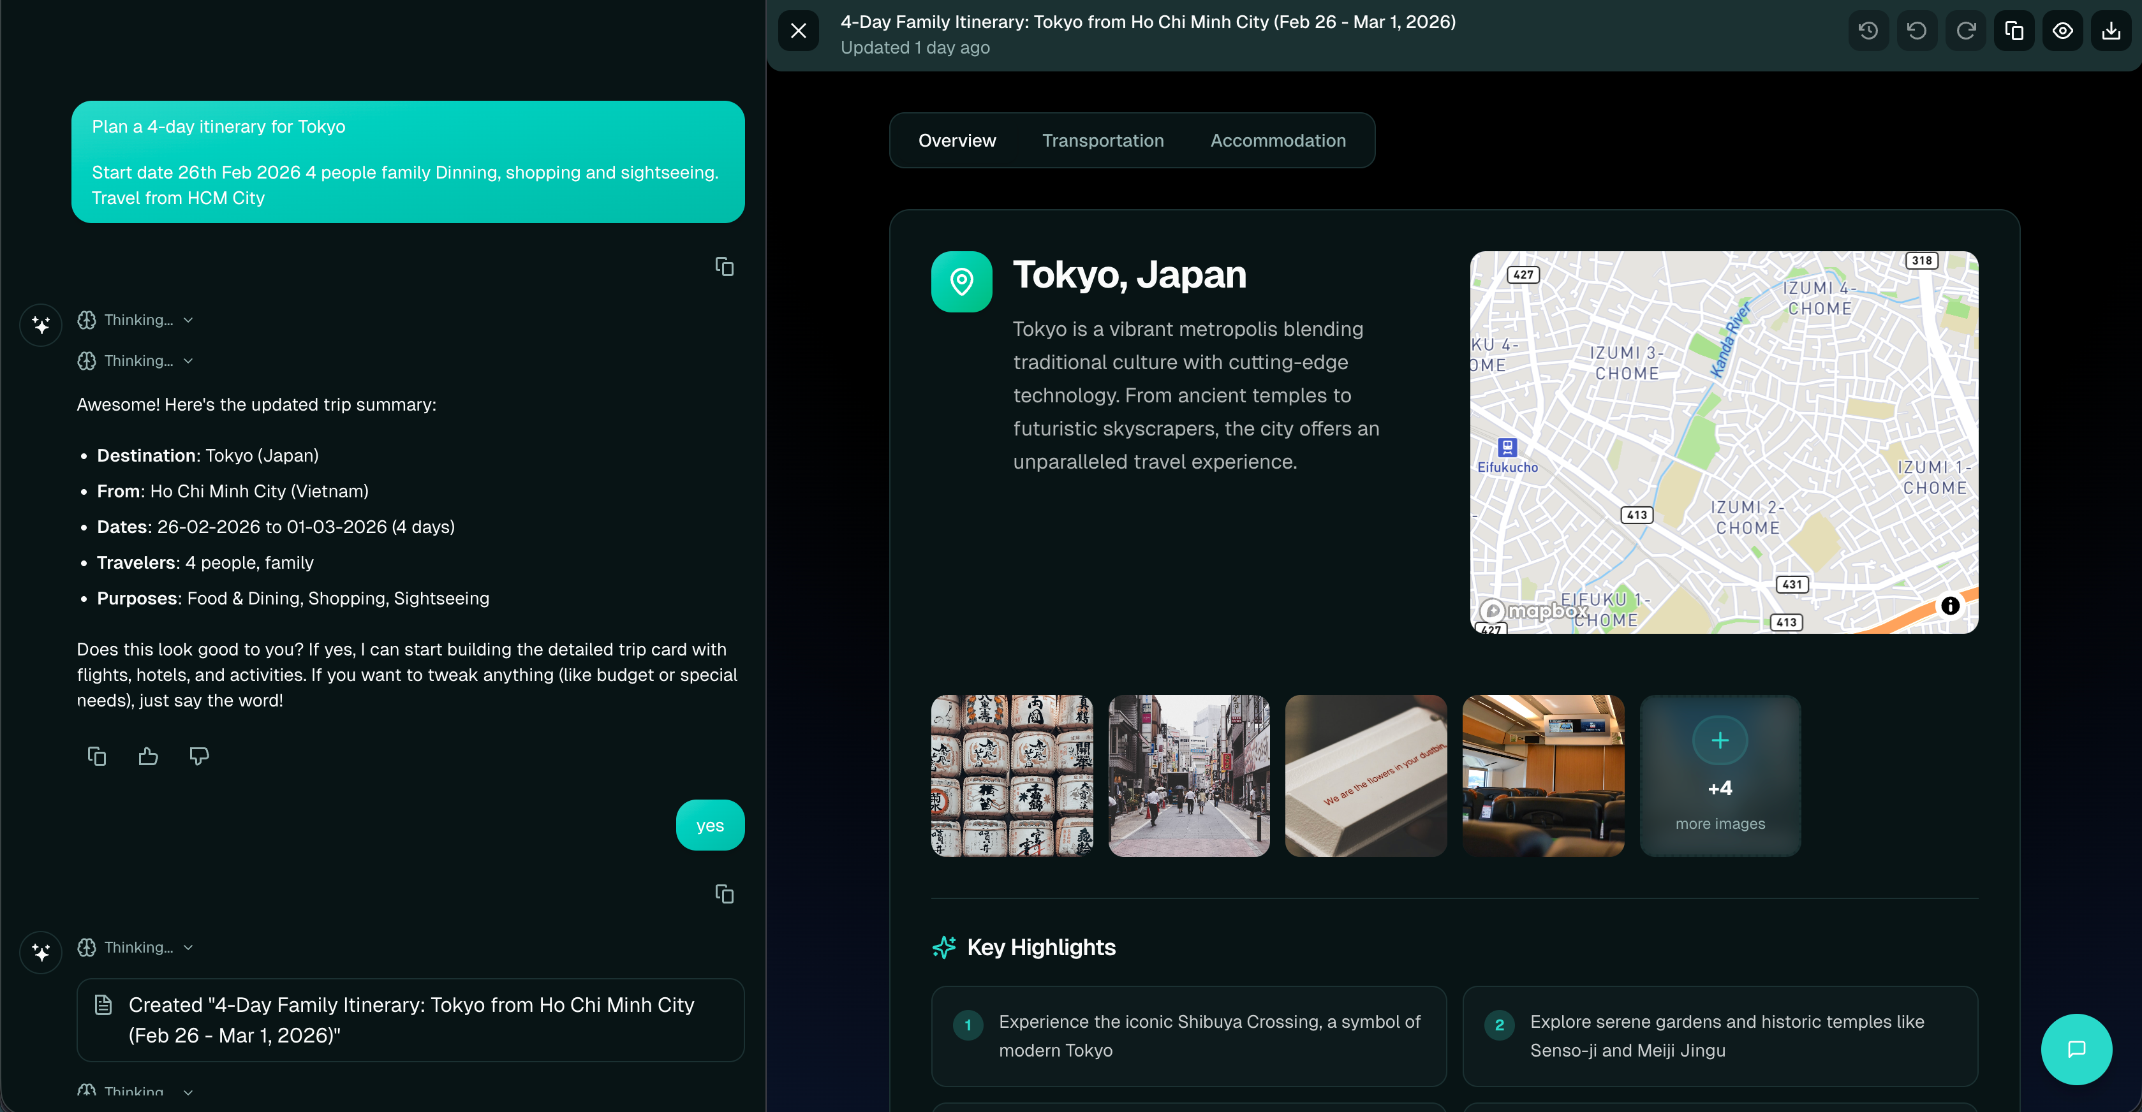Click the version history icon in header
The height and width of the screenshot is (1112, 2142).
click(1868, 31)
